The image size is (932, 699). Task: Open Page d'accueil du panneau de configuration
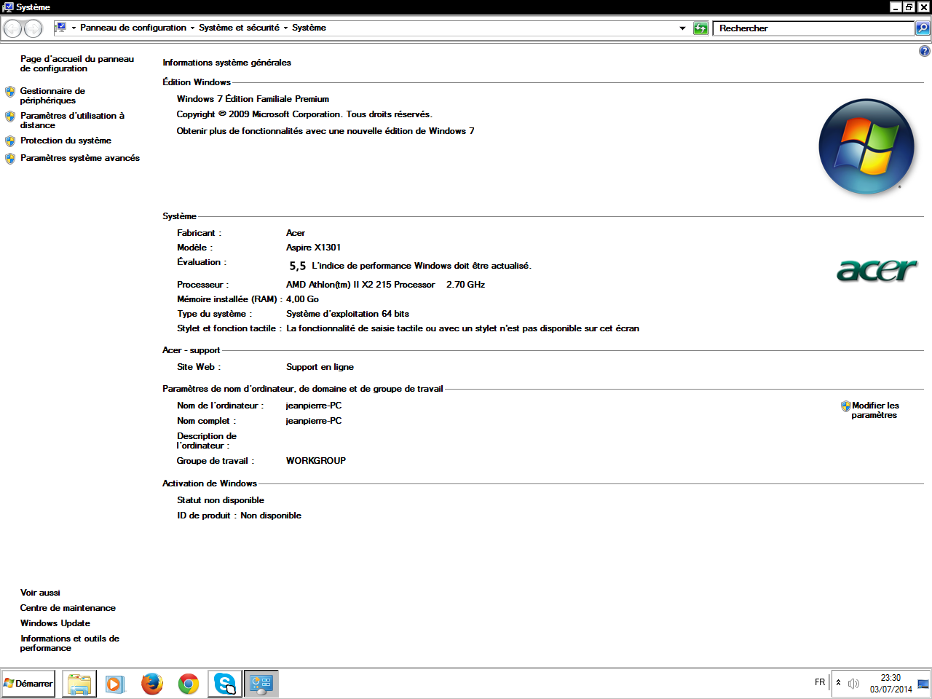[77, 63]
